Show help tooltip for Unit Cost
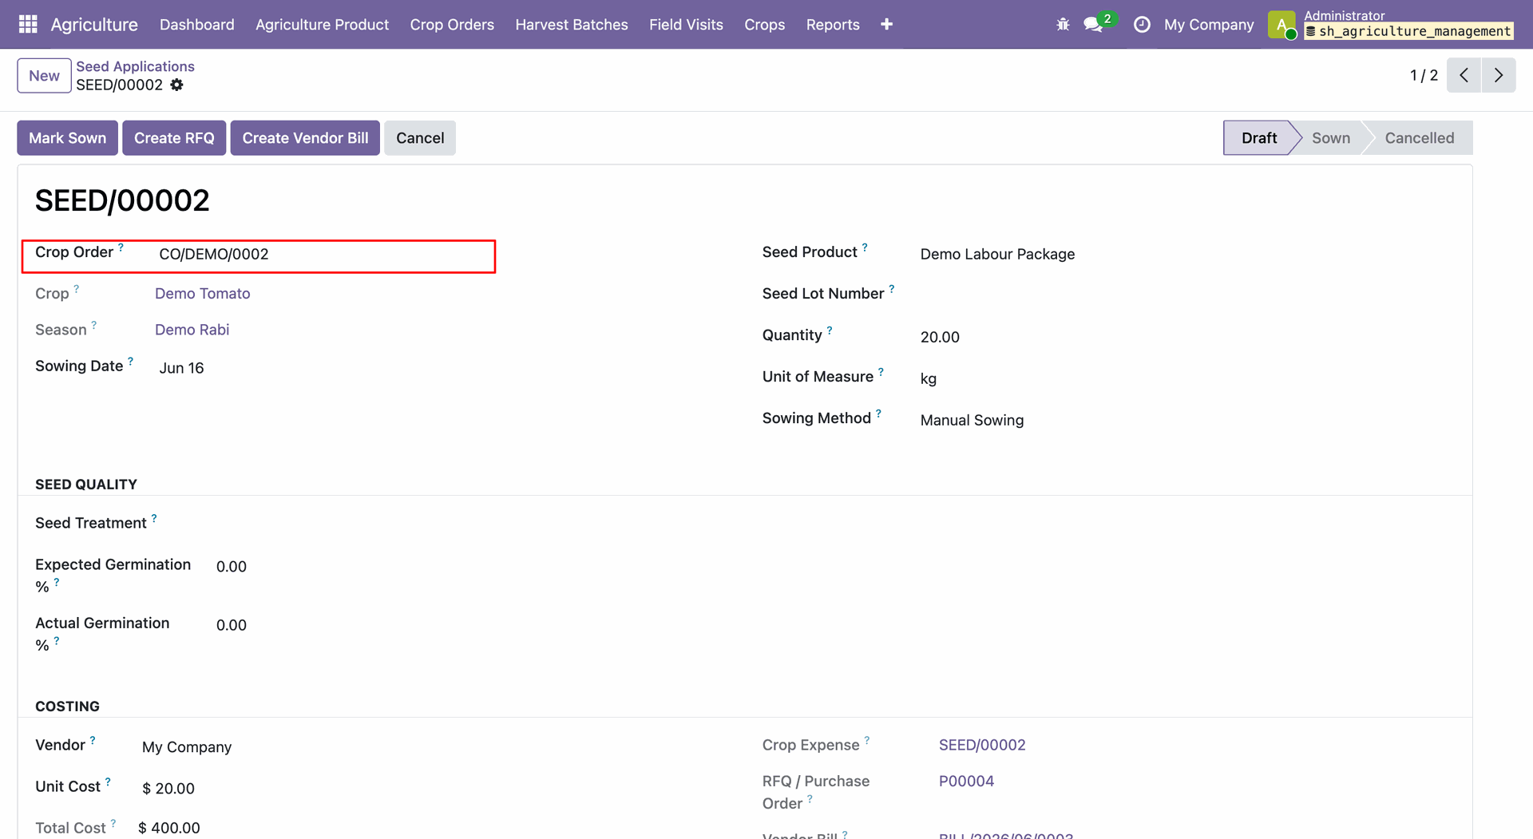The image size is (1533, 839). (x=108, y=782)
